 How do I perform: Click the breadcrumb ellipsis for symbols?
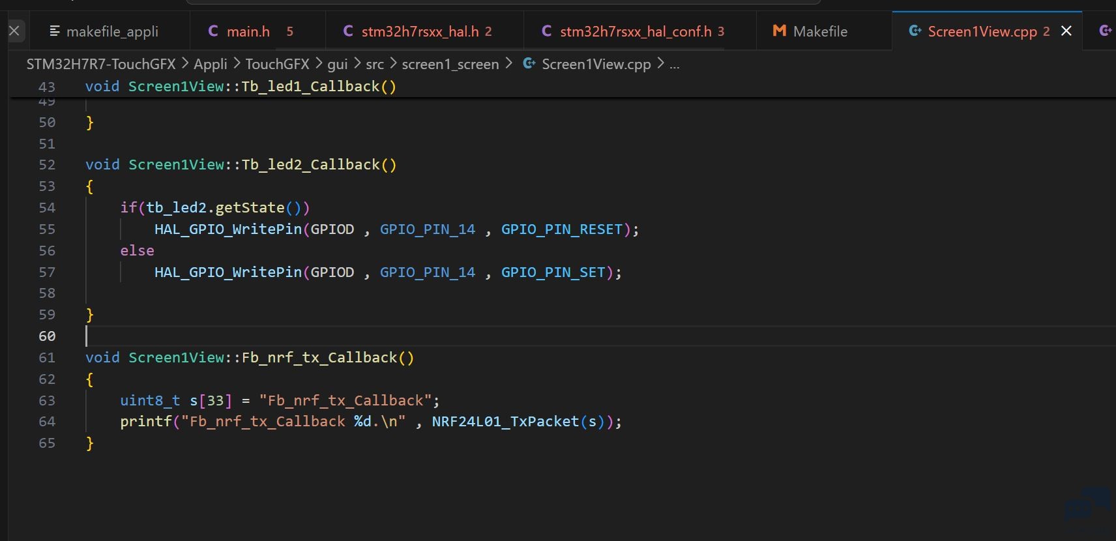674,65
